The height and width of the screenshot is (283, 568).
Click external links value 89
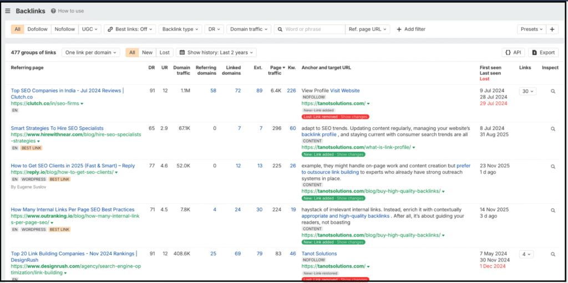point(260,91)
